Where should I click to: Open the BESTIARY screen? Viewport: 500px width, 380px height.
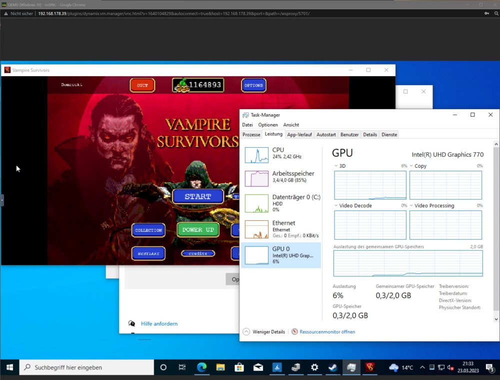coord(148,253)
